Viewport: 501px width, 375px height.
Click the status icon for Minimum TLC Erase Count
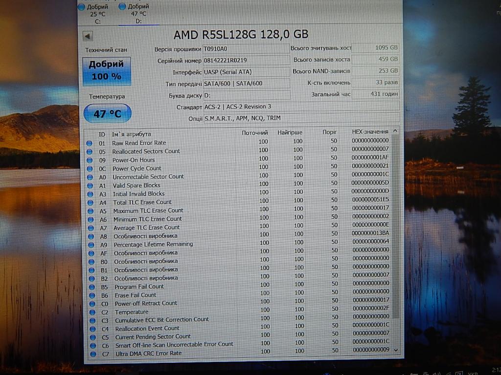tap(91, 219)
